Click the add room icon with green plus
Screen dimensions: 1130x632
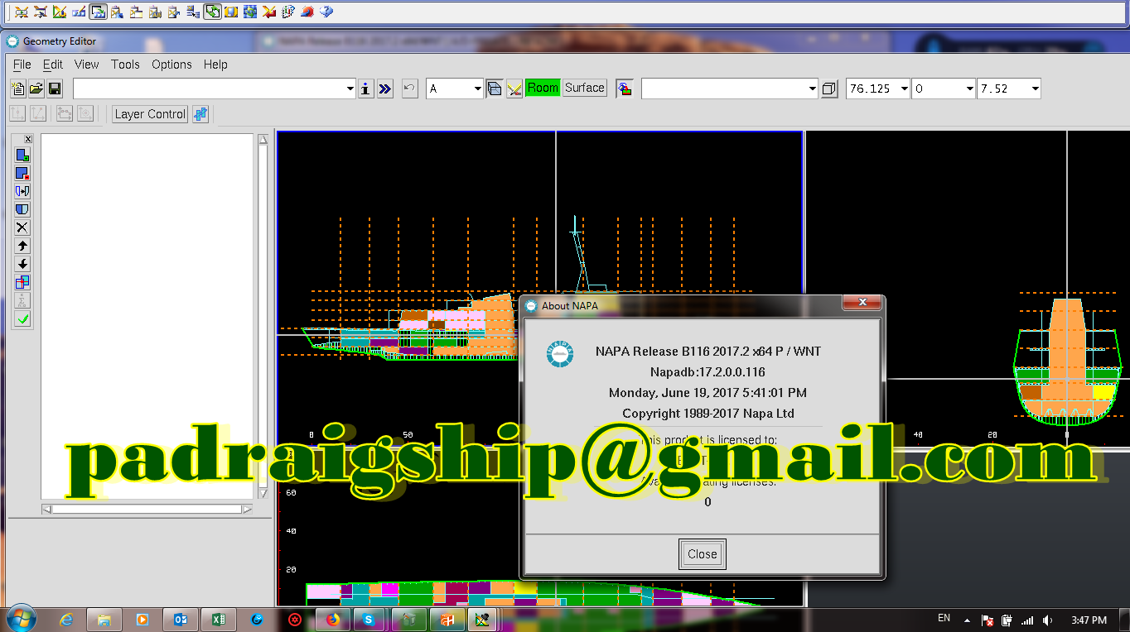pos(22,156)
